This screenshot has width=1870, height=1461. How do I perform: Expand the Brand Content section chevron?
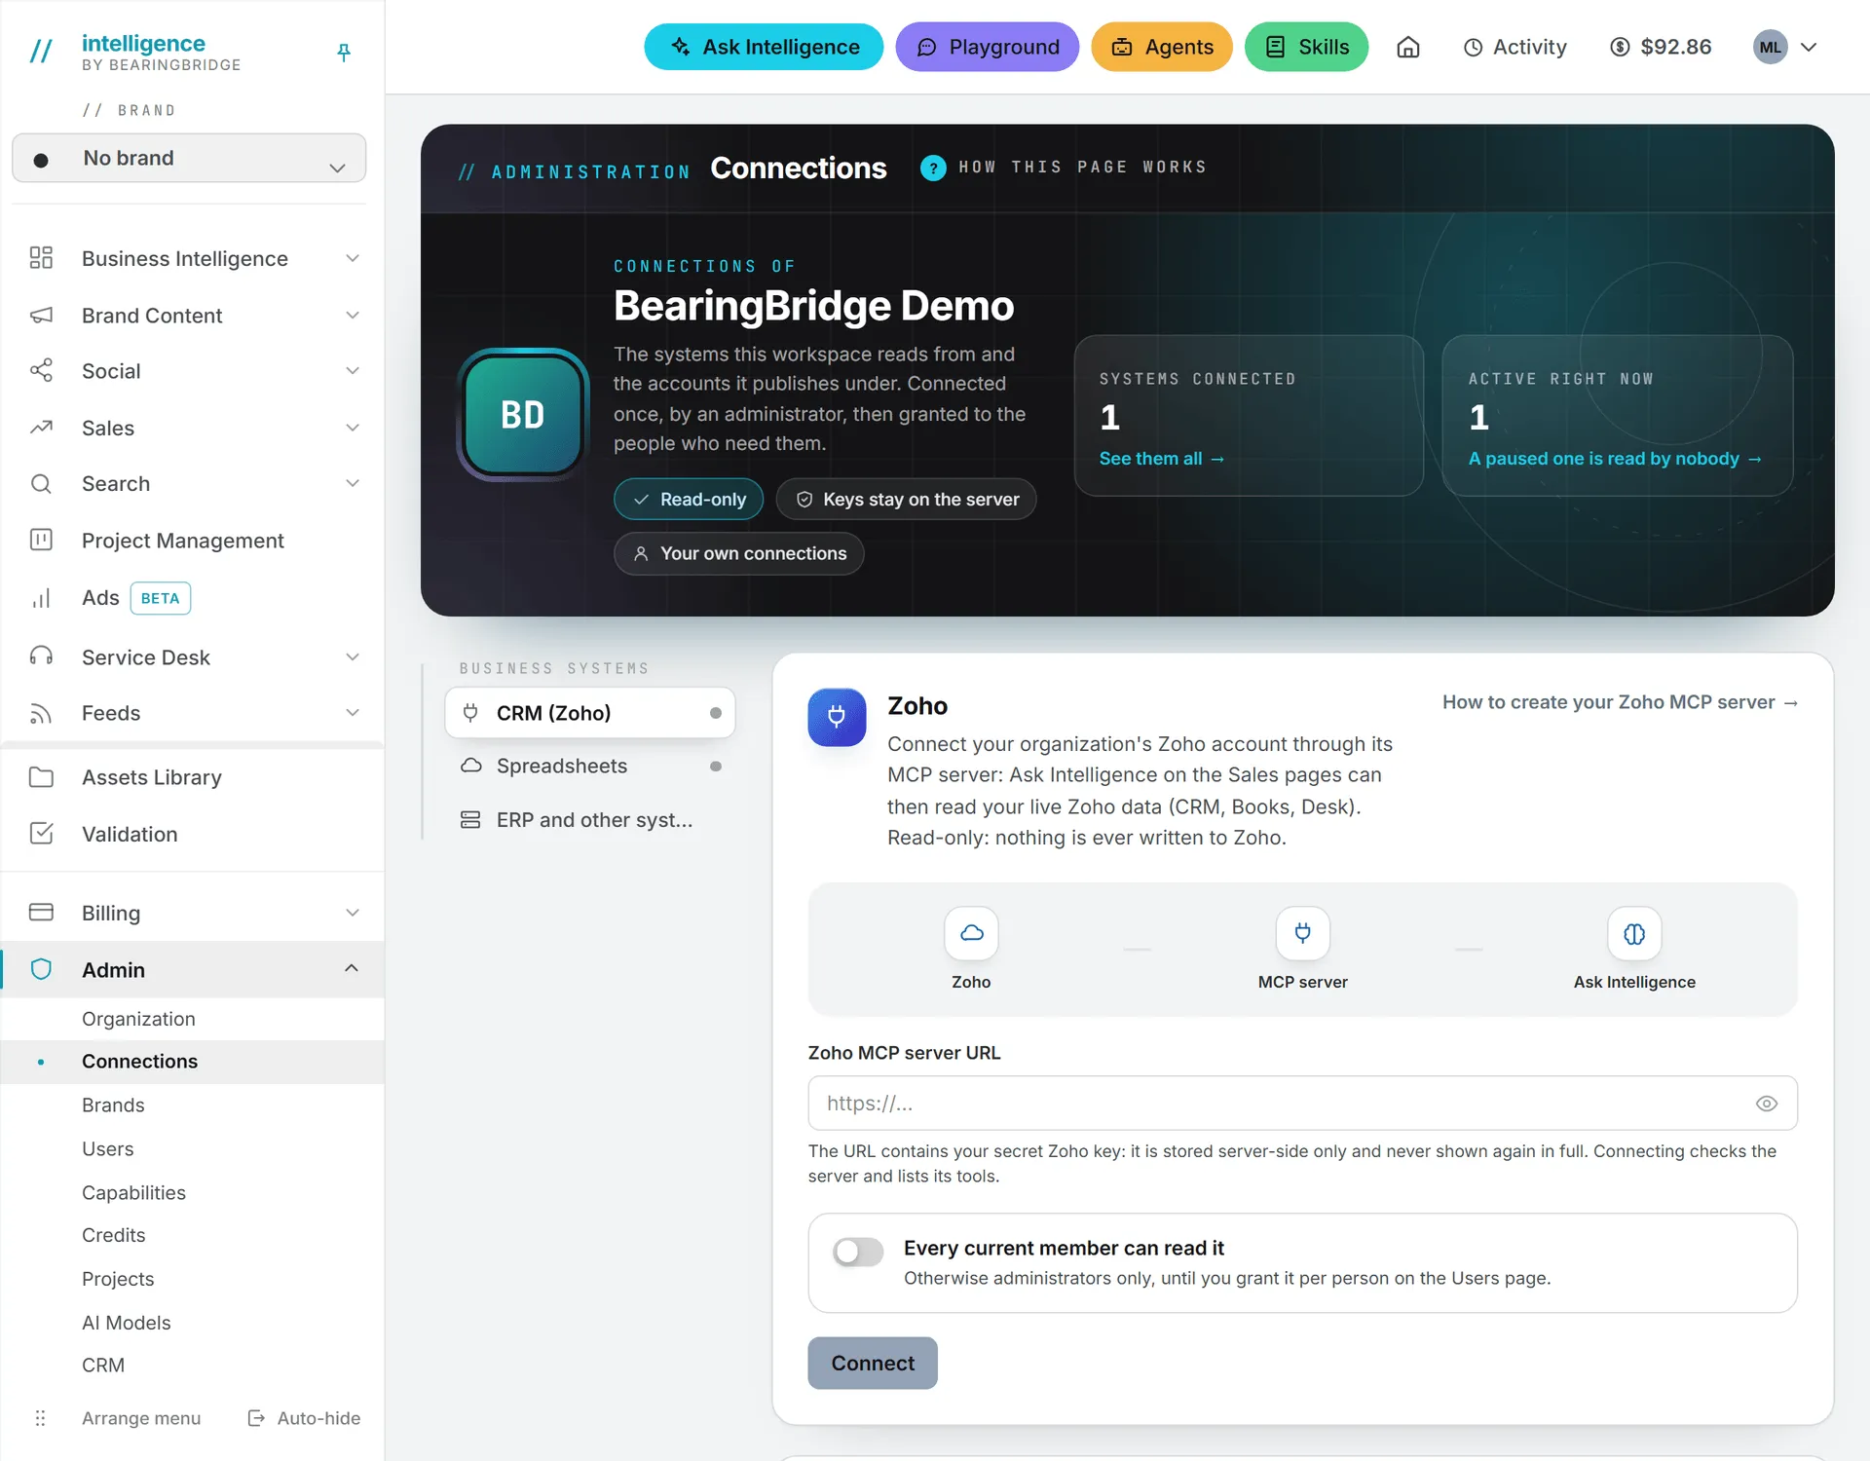point(353,315)
